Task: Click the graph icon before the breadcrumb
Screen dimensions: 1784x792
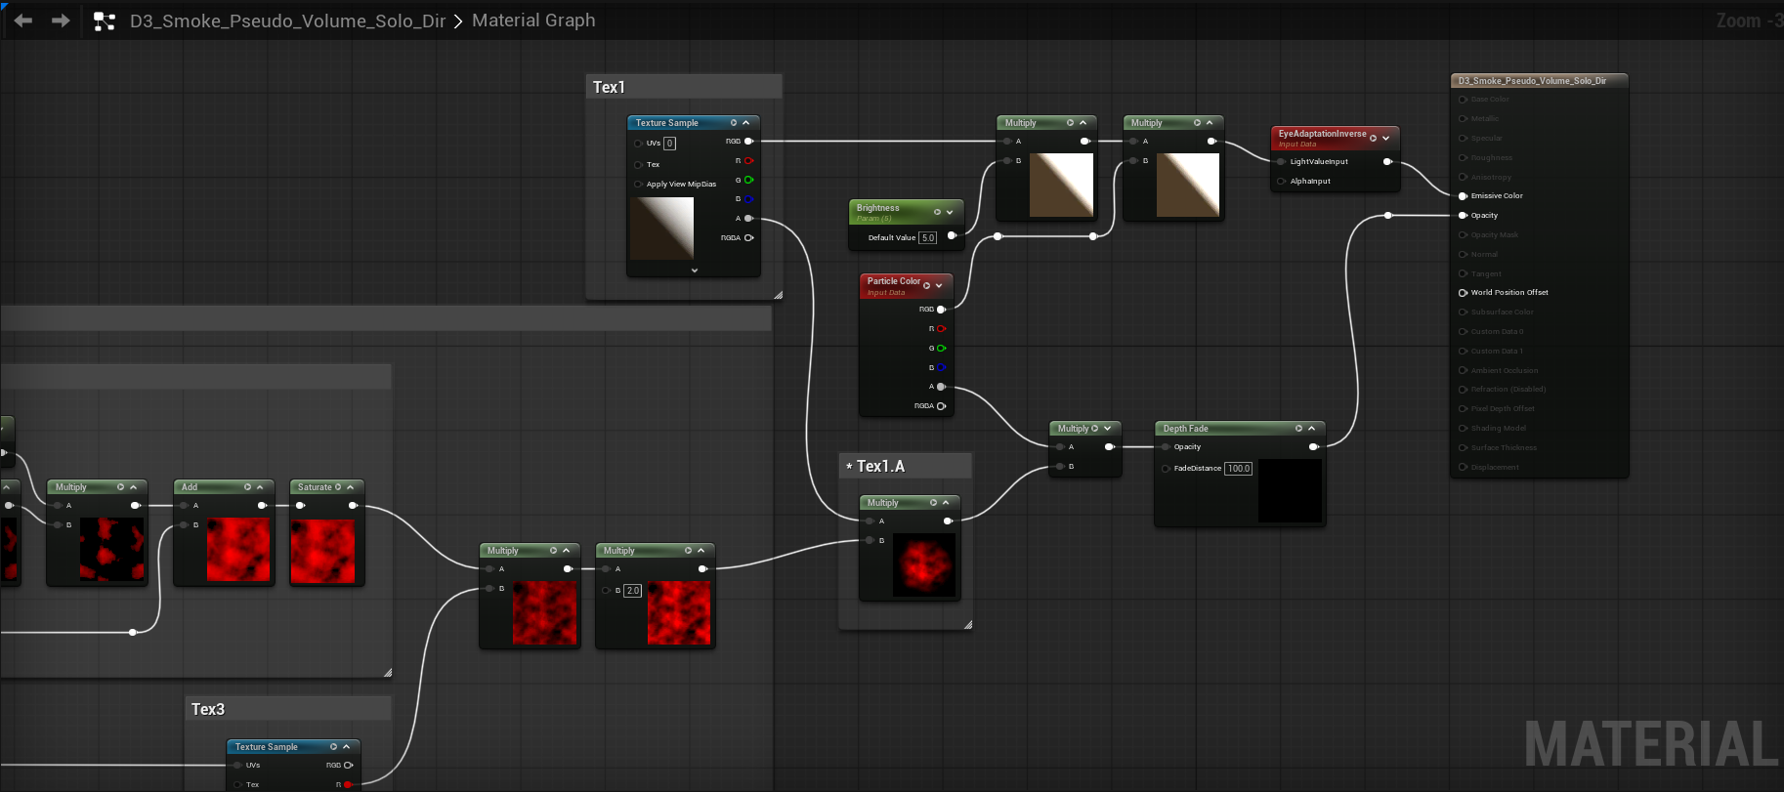Action: pyautogui.click(x=104, y=21)
